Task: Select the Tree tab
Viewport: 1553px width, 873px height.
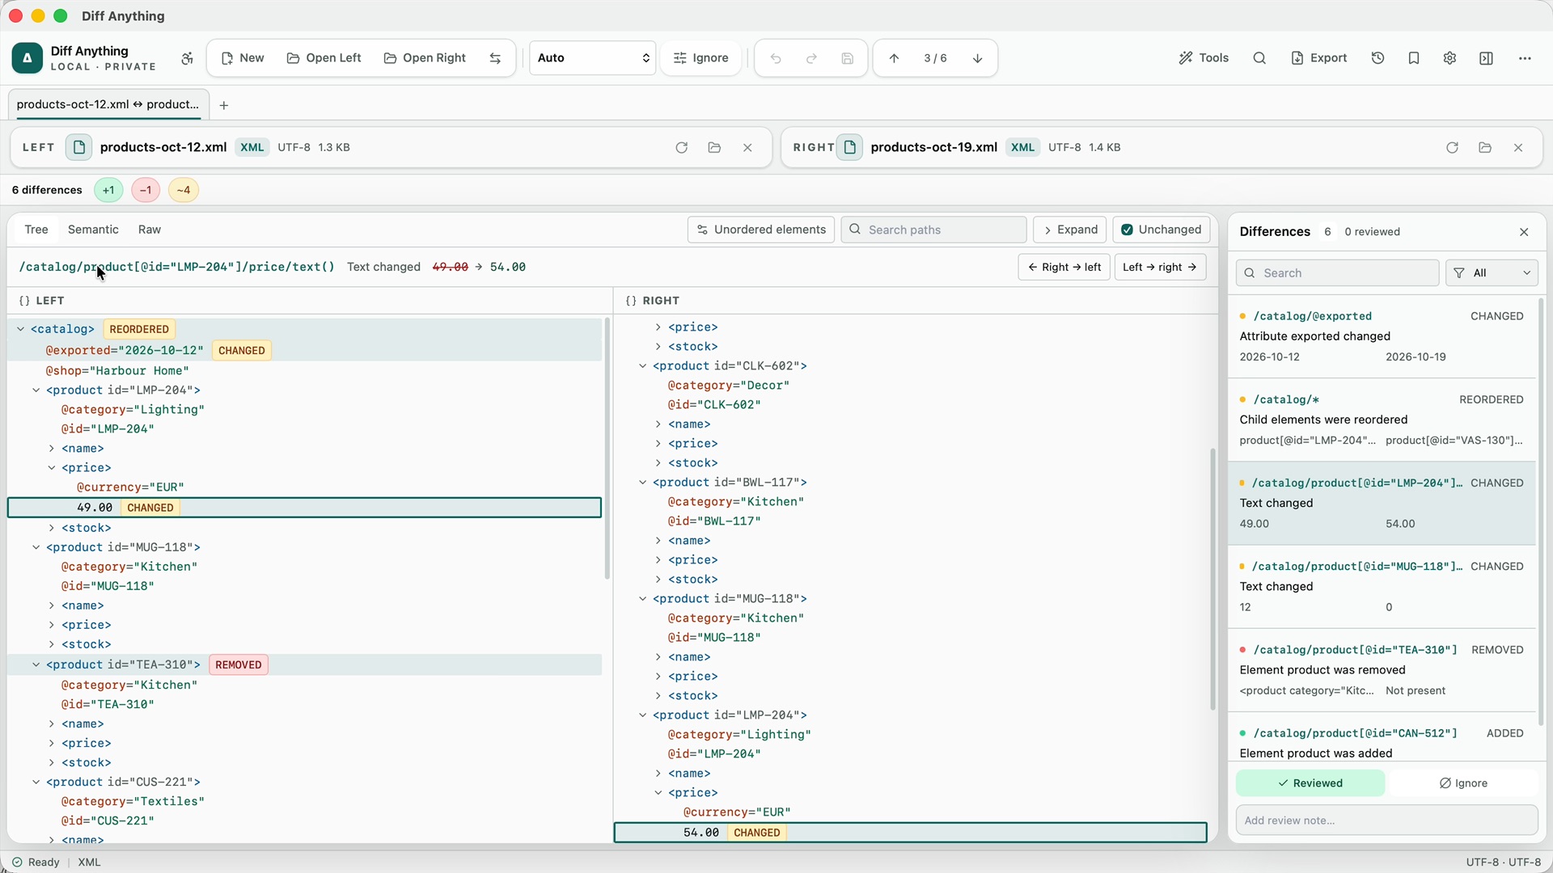Action: tap(36, 230)
